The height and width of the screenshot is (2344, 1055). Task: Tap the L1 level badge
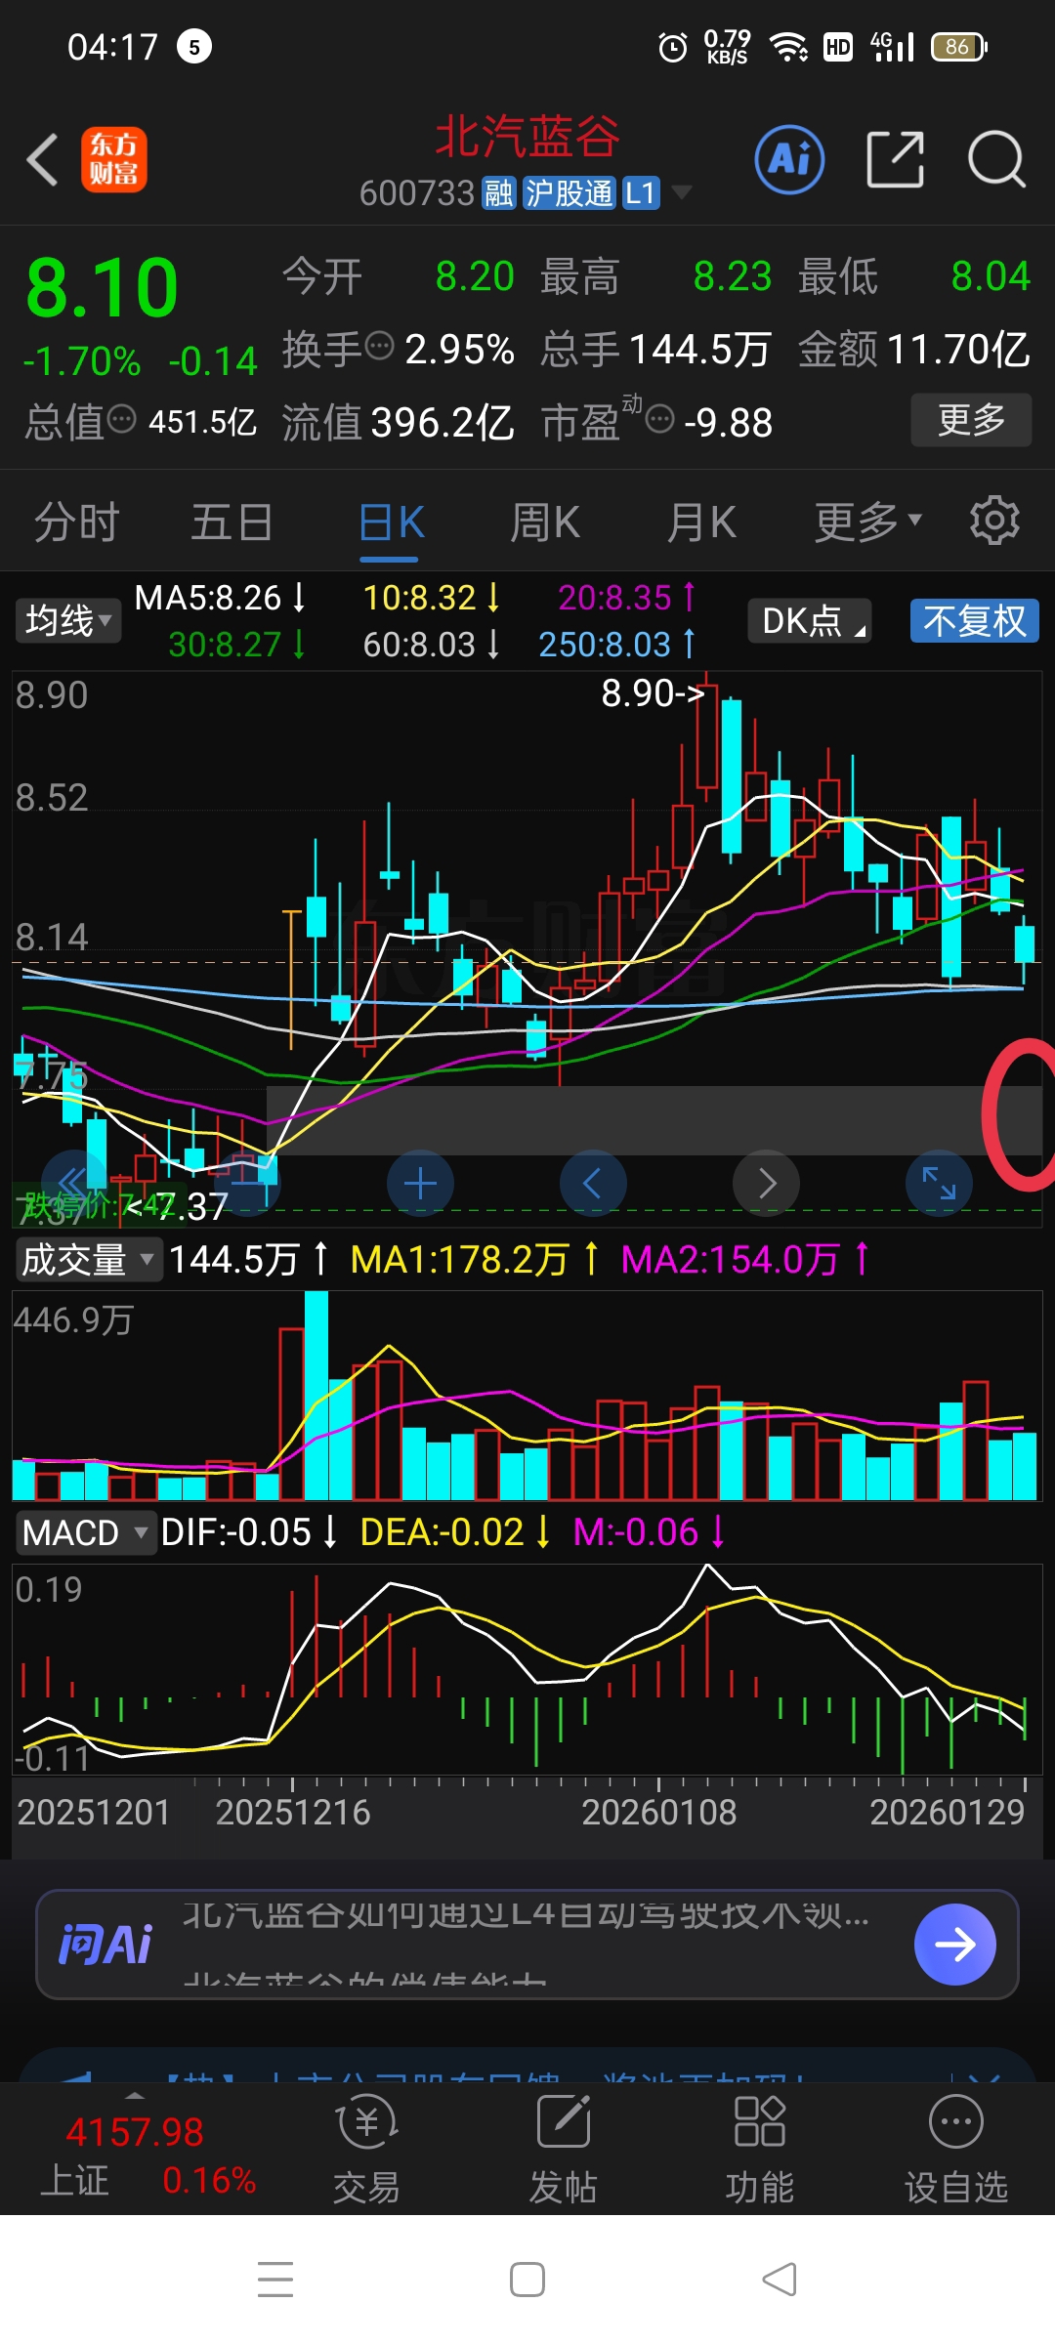tap(640, 192)
